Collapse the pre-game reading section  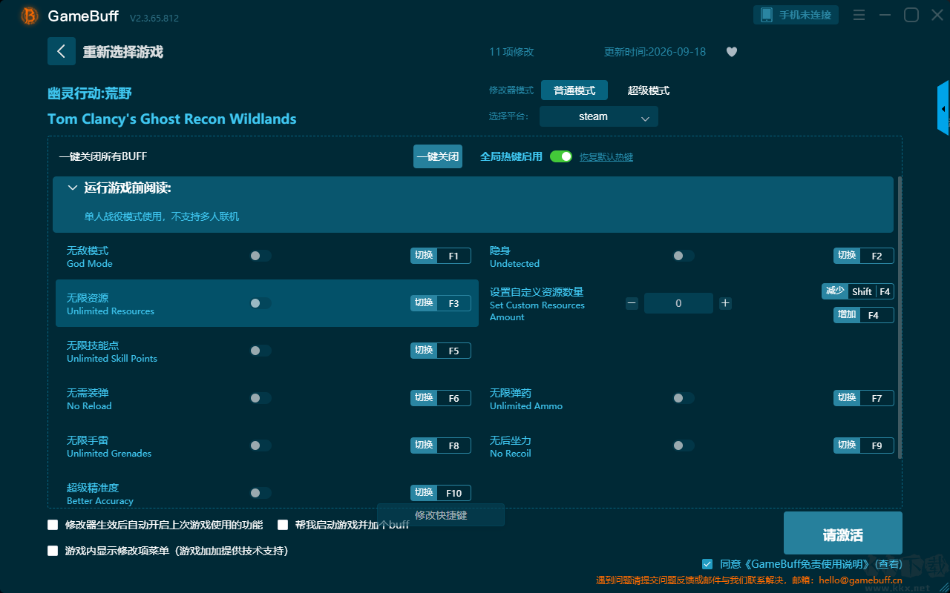73,188
